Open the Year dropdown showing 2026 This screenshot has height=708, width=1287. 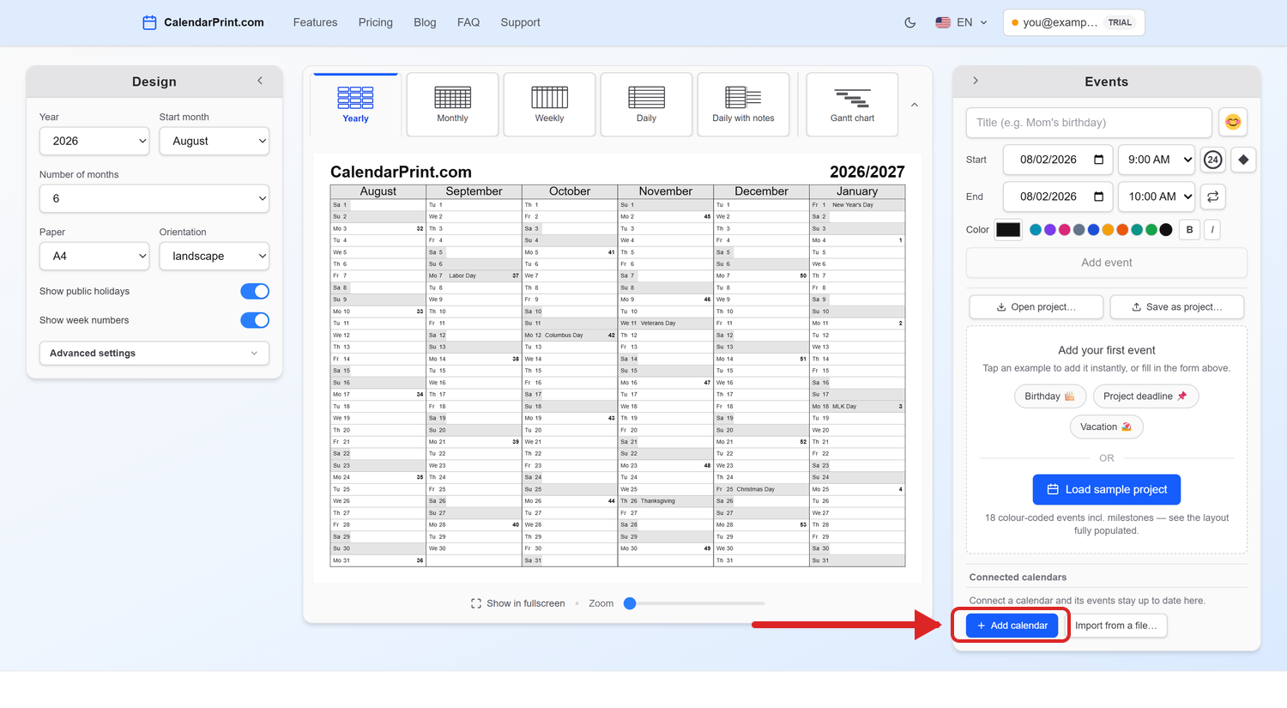(94, 141)
